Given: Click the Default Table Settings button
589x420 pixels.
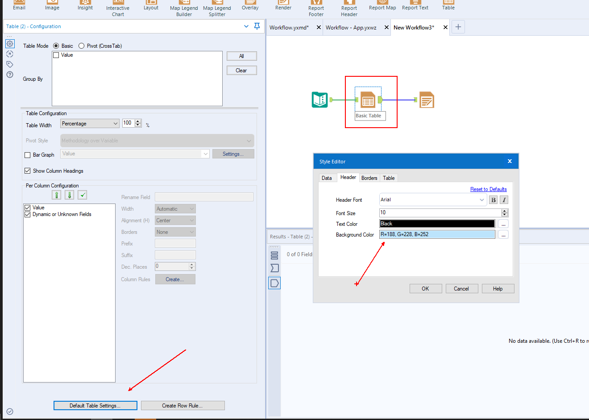Looking at the screenshot, I should (x=95, y=405).
